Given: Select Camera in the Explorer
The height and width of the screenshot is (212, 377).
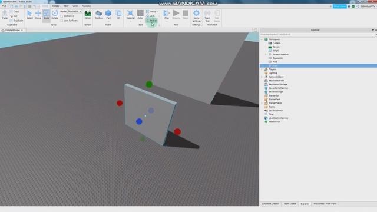Looking at the screenshot, I should pyautogui.click(x=276, y=43).
